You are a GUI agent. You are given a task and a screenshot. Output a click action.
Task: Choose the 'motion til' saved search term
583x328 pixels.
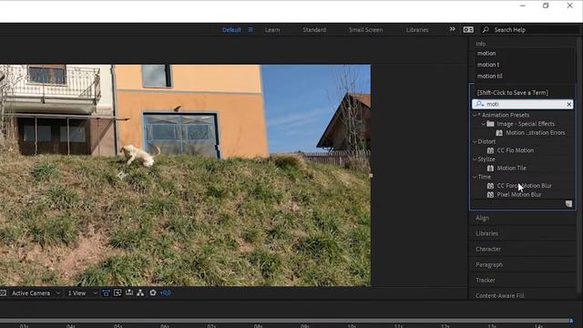(x=490, y=77)
